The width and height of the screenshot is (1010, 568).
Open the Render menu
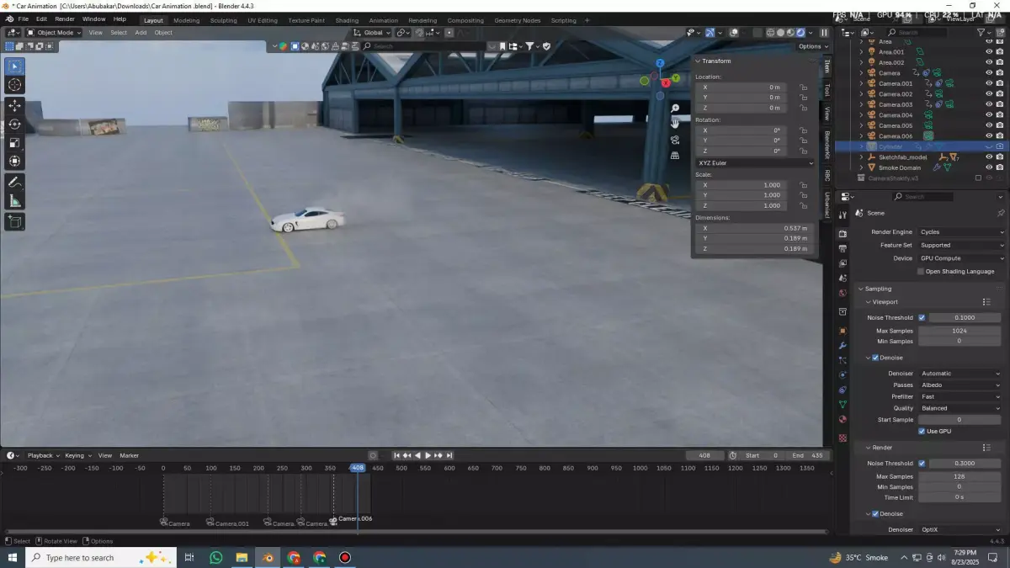coord(65,19)
